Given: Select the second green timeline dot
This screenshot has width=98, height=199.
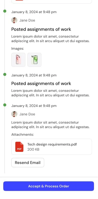Looking at the screenshot, I should pyautogui.click(x=5, y=74).
